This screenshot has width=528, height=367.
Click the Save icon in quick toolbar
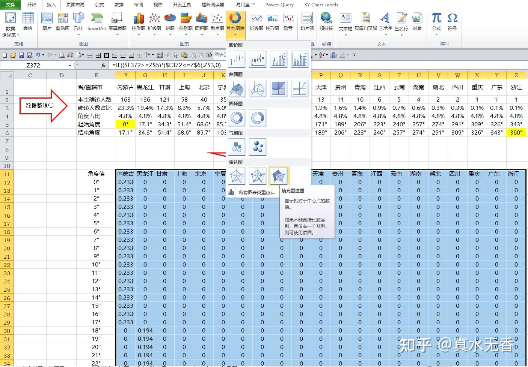pos(21,55)
